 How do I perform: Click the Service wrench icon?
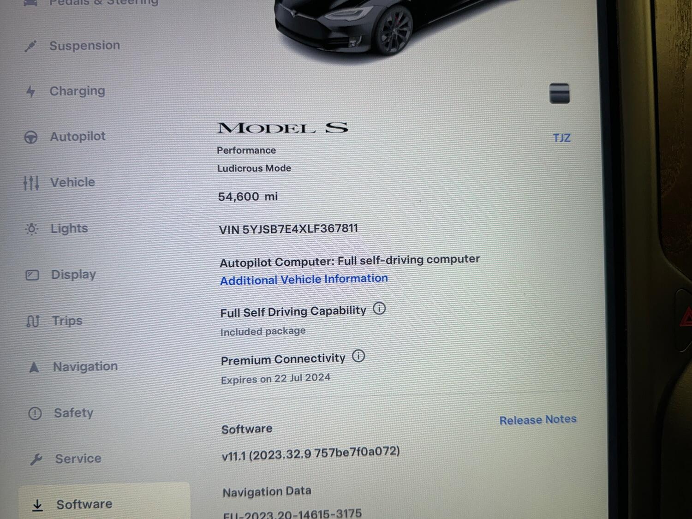pos(36,459)
